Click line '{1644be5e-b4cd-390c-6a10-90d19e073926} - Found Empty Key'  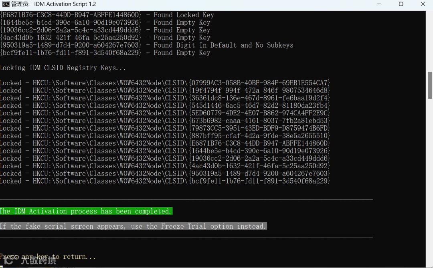pos(105,22)
